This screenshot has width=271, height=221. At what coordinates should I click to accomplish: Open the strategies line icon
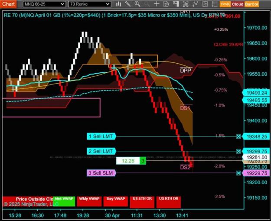tap(195, 4)
